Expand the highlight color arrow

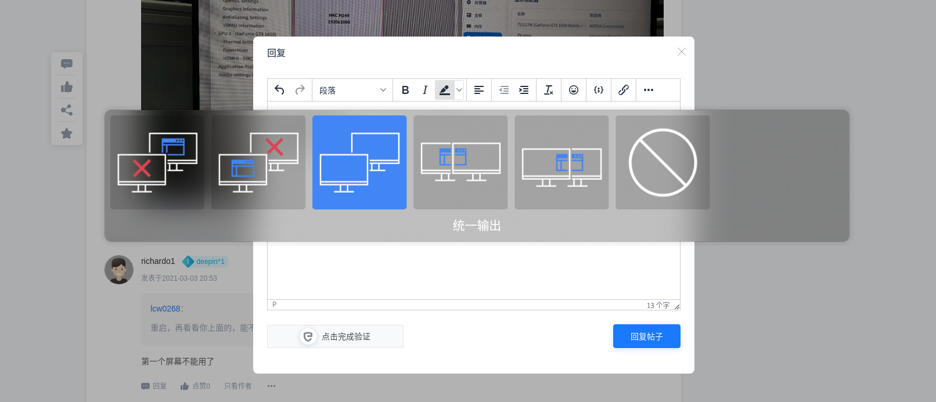[459, 90]
